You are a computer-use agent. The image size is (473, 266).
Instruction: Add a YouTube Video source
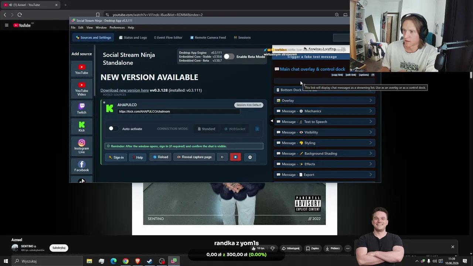pyautogui.click(x=82, y=89)
